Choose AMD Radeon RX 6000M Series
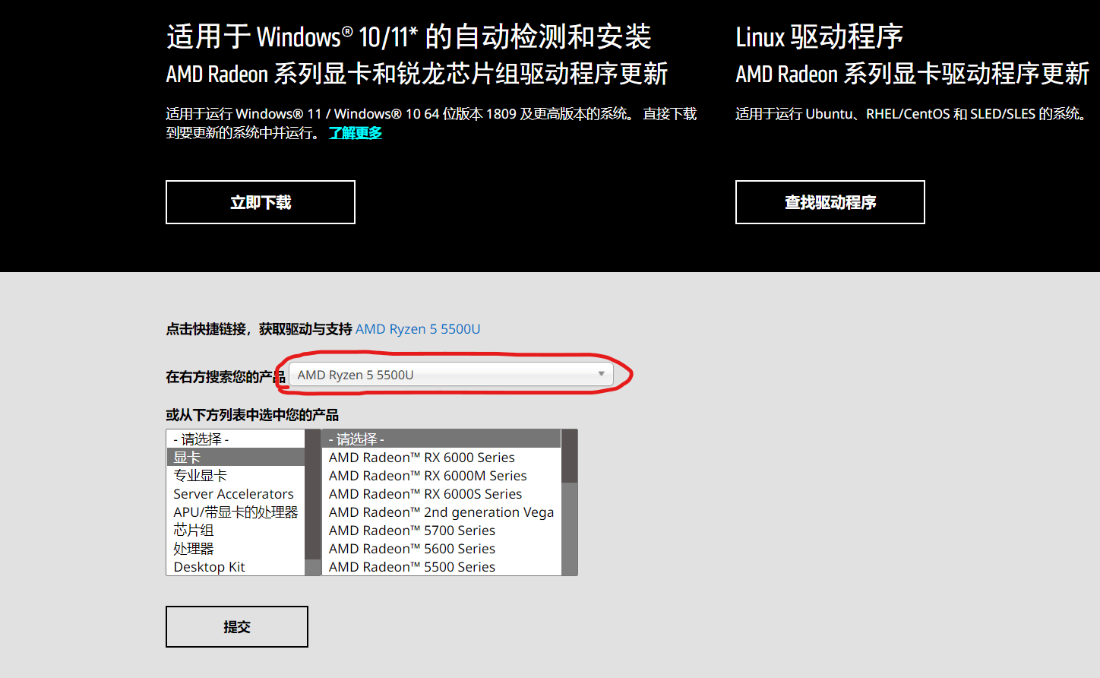The height and width of the screenshot is (678, 1100). coord(441,475)
